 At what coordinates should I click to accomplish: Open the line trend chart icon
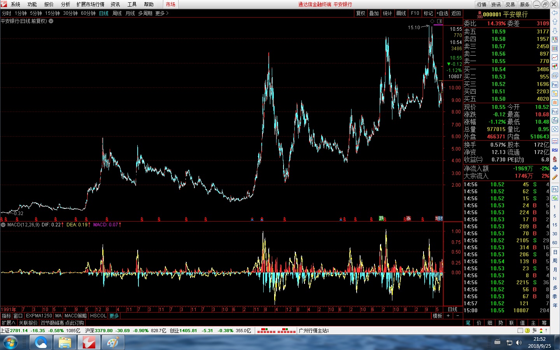tap(555, 58)
